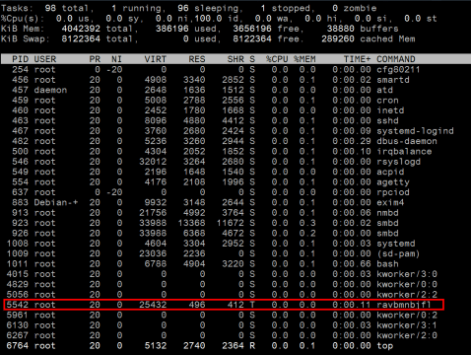Click the T state of PID 5542
The height and width of the screenshot is (355, 471).
(x=252, y=305)
